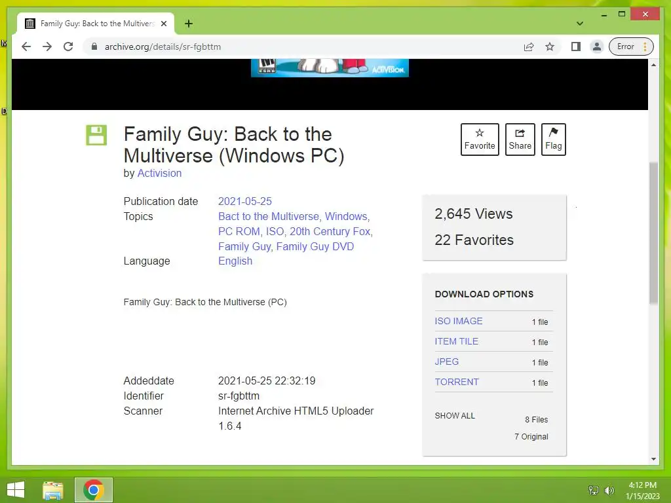The image size is (671, 503).
Task: View site security lock info
Action: tap(94, 47)
